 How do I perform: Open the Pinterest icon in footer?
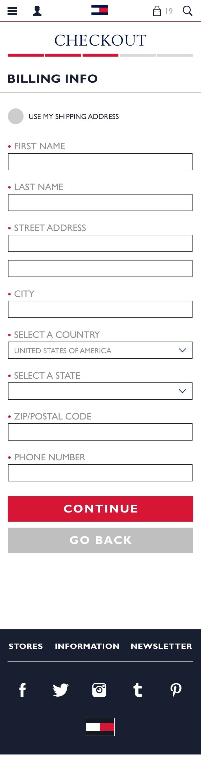[x=176, y=690]
